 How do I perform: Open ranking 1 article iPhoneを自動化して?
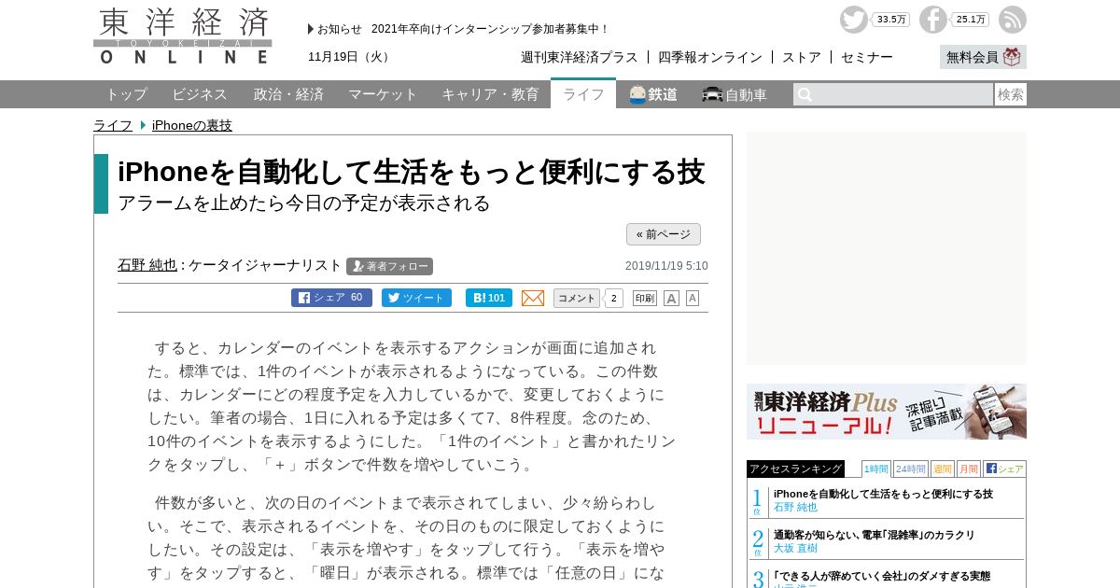pos(883,493)
